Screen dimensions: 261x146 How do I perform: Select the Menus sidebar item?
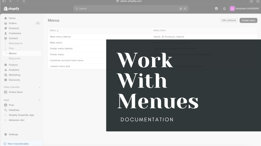coord(22,53)
